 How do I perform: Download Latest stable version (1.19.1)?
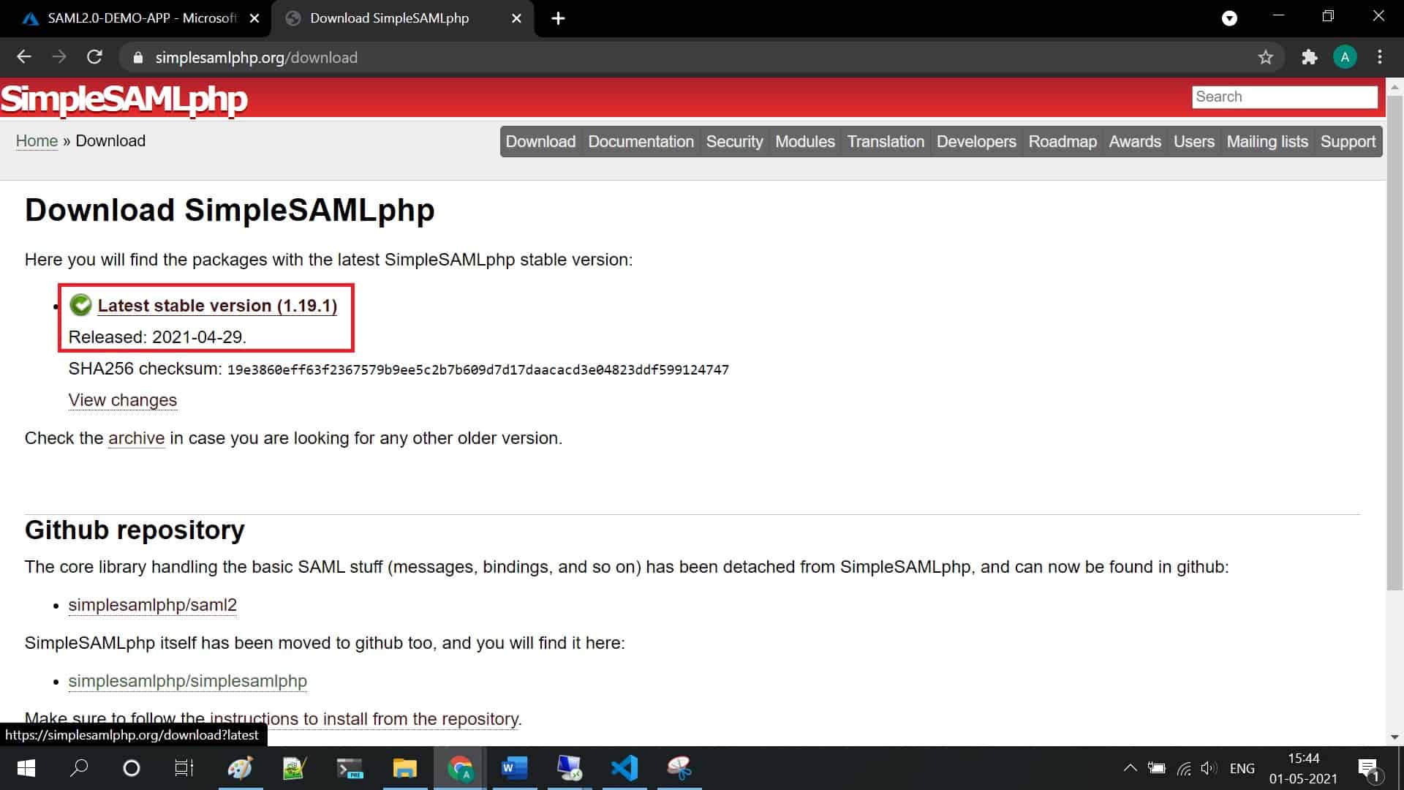(217, 306)
